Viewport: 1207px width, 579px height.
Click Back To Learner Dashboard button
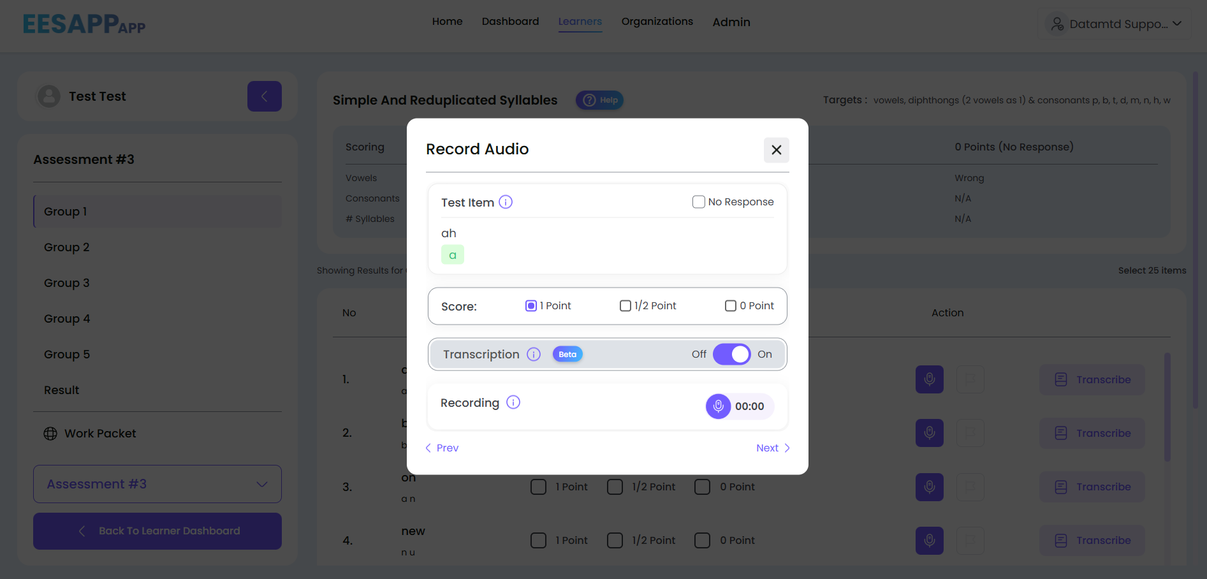(157, 531)
